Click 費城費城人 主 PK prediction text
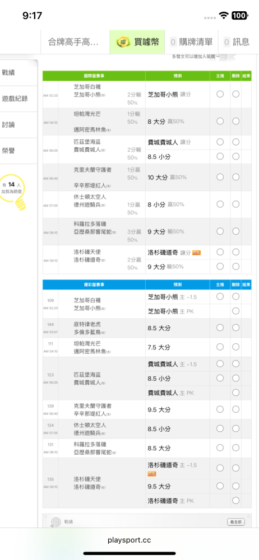Screen dimensions: 259x560 170,393
